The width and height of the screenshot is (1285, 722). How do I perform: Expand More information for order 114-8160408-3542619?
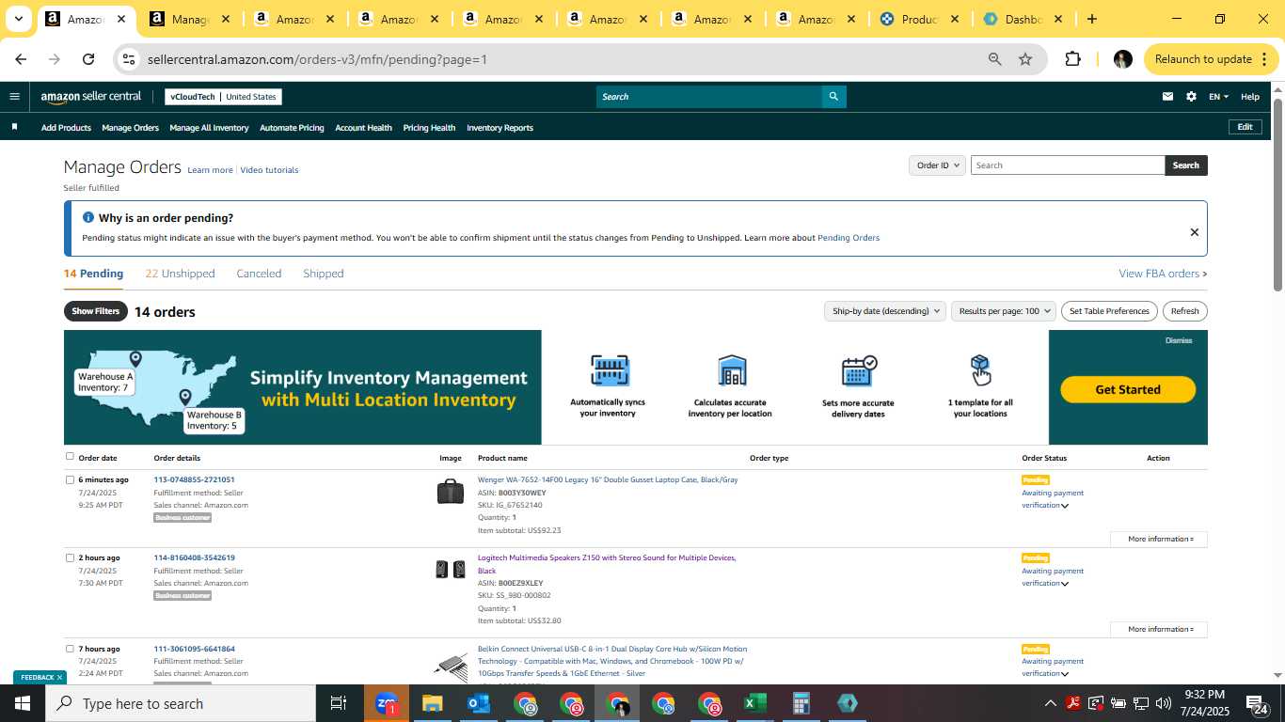click(x=1159, y=629)
